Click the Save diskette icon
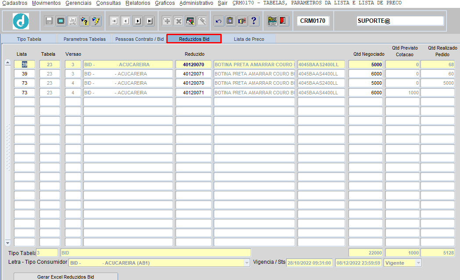Viewport: 460px width, 280px height. (49, 21)
